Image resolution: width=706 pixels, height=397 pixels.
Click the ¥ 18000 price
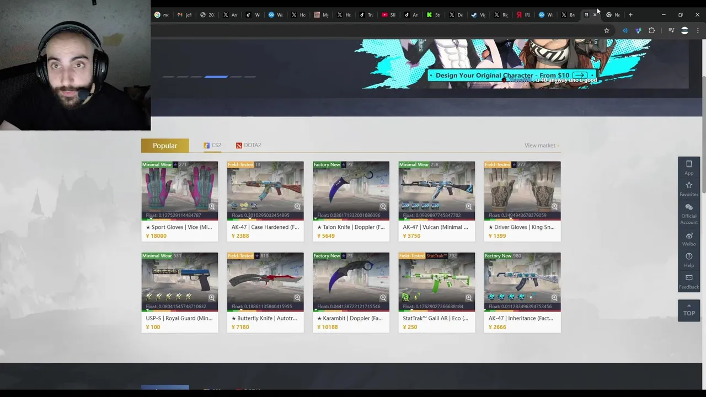(x=156, y=236)
